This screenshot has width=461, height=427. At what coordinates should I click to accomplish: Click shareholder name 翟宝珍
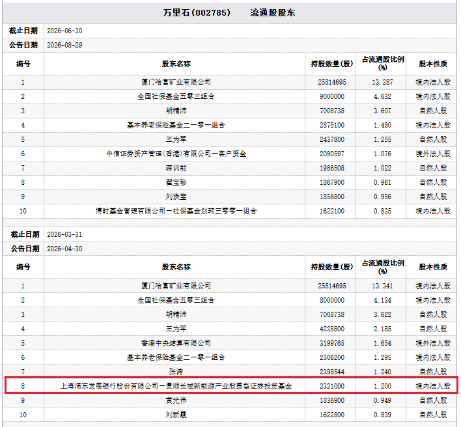(176, 182)
